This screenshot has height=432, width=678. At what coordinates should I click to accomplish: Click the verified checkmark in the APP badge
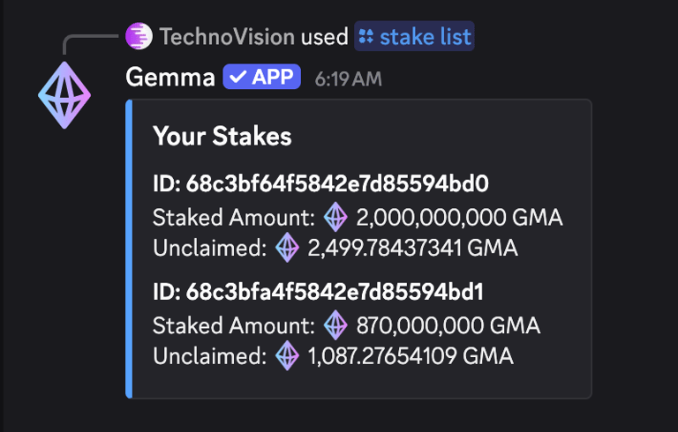pyautogui.click(x=237, y=78)
